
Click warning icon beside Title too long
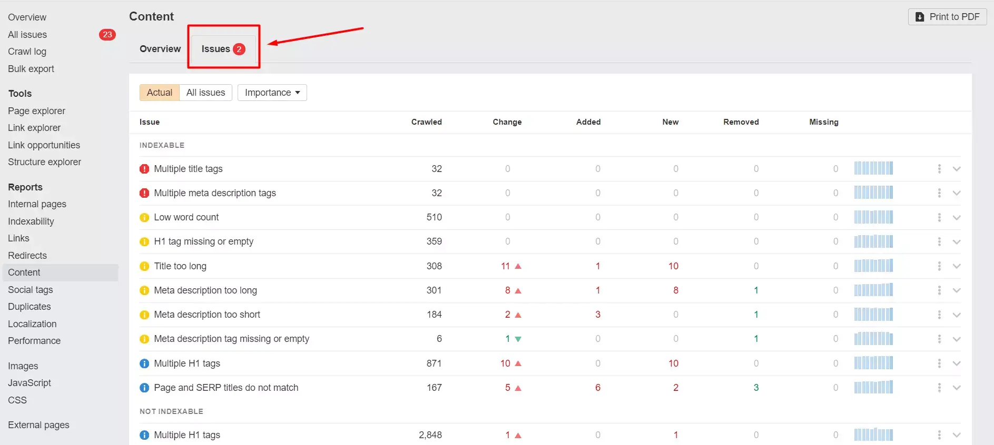click(144, 266)
